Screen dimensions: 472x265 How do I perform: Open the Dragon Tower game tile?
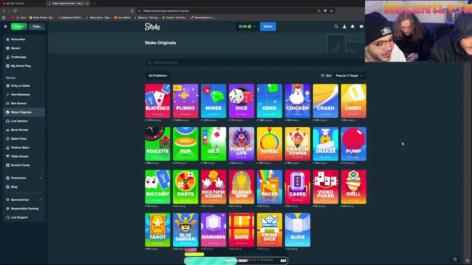298,144
